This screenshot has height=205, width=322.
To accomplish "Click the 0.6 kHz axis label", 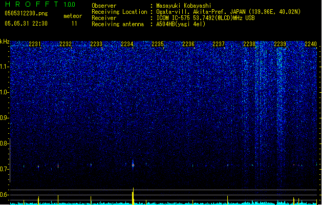I will (5, 195).
